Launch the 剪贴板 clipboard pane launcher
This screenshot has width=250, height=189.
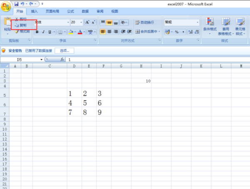pos(29,40)
